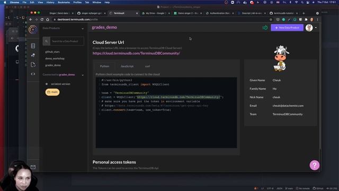Click inside the Python example code block
Screen dimensions: 339x191
166,112
